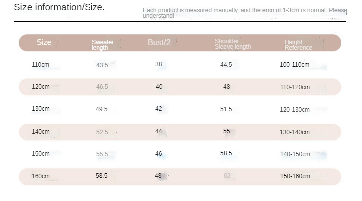Select the 120cm size row label
This screenshot has width=362, height=201.
[x=41, y=87]
